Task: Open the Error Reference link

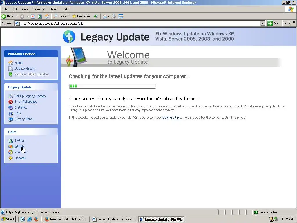Action: [26, 102]
